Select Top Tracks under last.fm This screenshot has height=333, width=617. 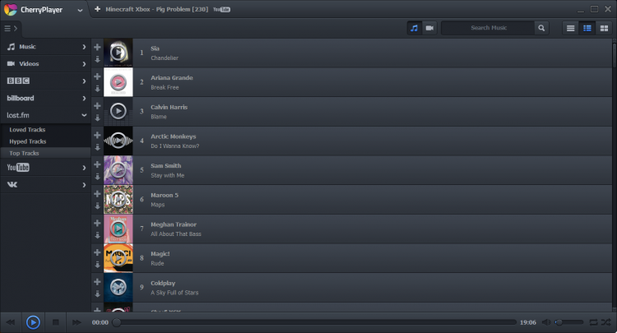pyautogui.click(x=45, y=153)
